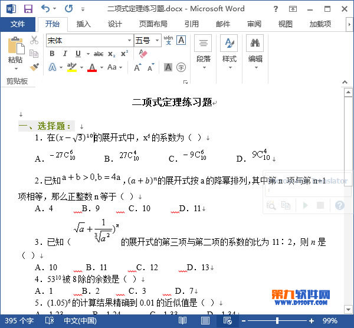Open ribbon display options
The height and width of the screenshot is (328, 354).
(x=293, y=9)
